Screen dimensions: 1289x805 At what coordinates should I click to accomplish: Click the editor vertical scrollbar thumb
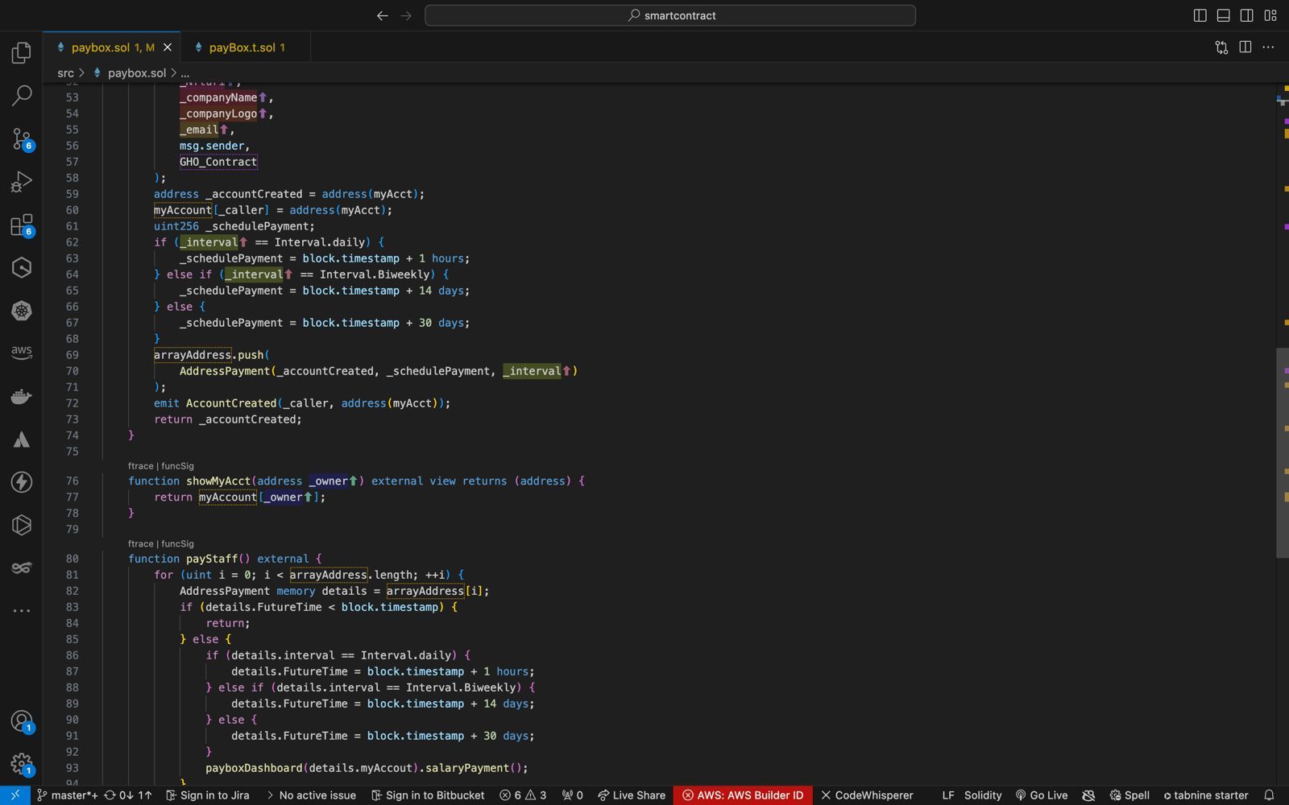[x=1283, y=452]
